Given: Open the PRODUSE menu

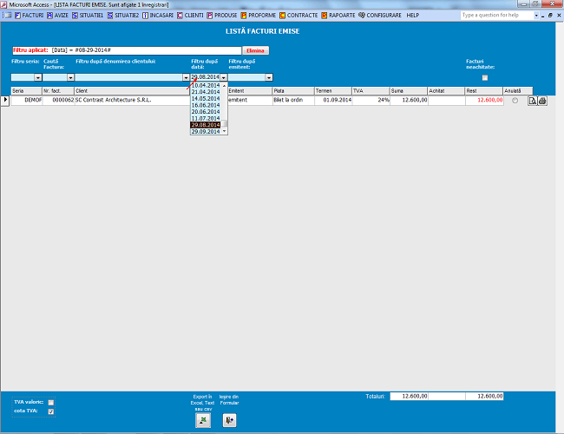Looking at the screenshot, I should 222,16.
